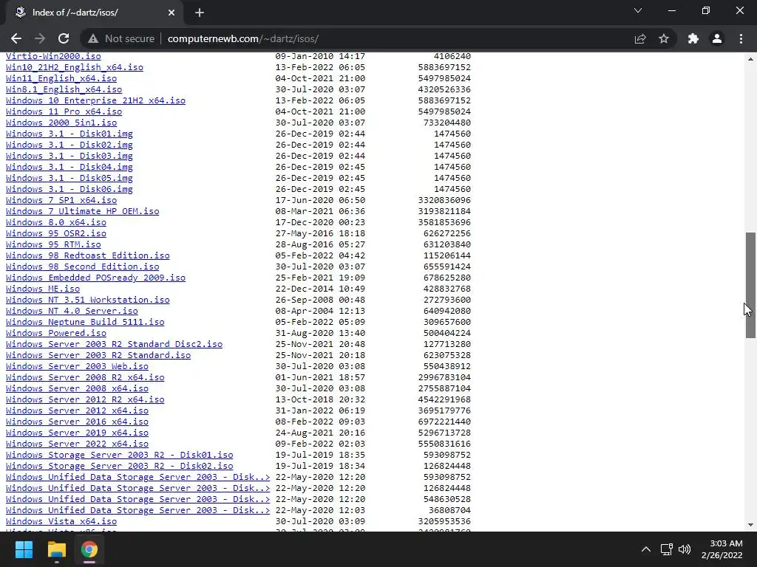Click Windows Server 2016 x64.iso link
Screen dimensions: 757x567
tap(77, 422)
